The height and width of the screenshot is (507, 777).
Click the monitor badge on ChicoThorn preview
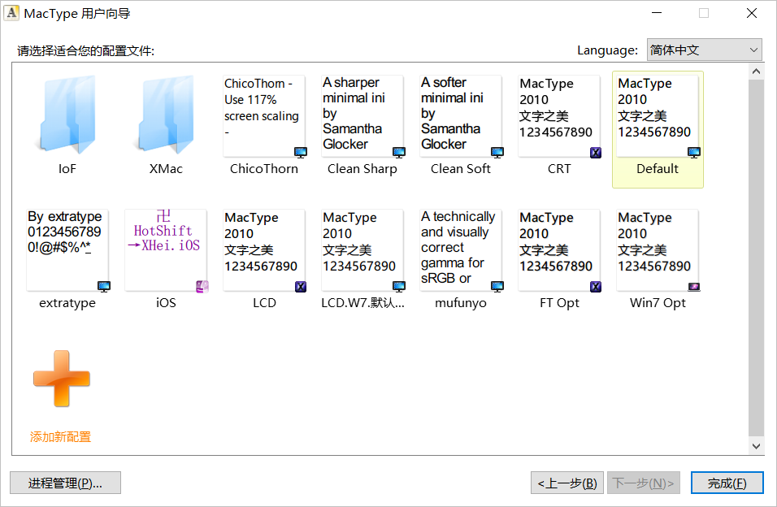click(x=300, y=152)
